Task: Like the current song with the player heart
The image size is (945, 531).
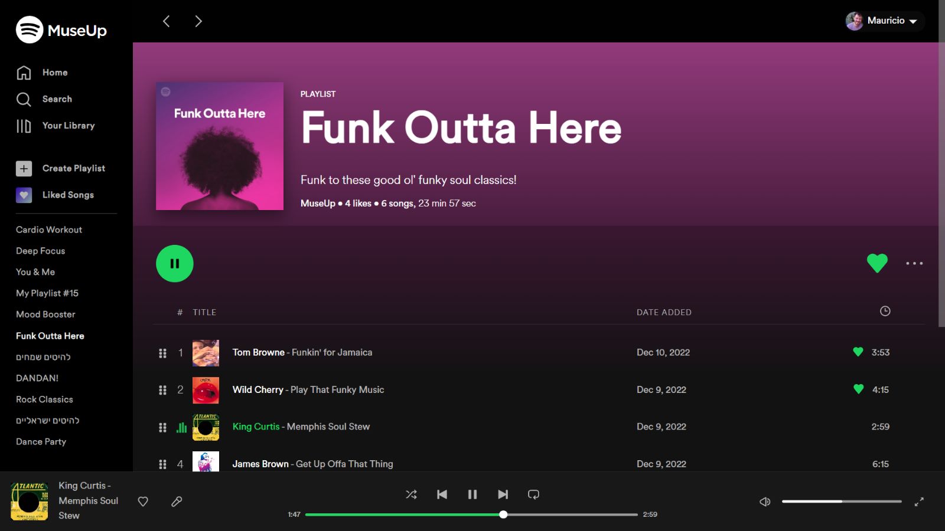Action: click(143, 501)
